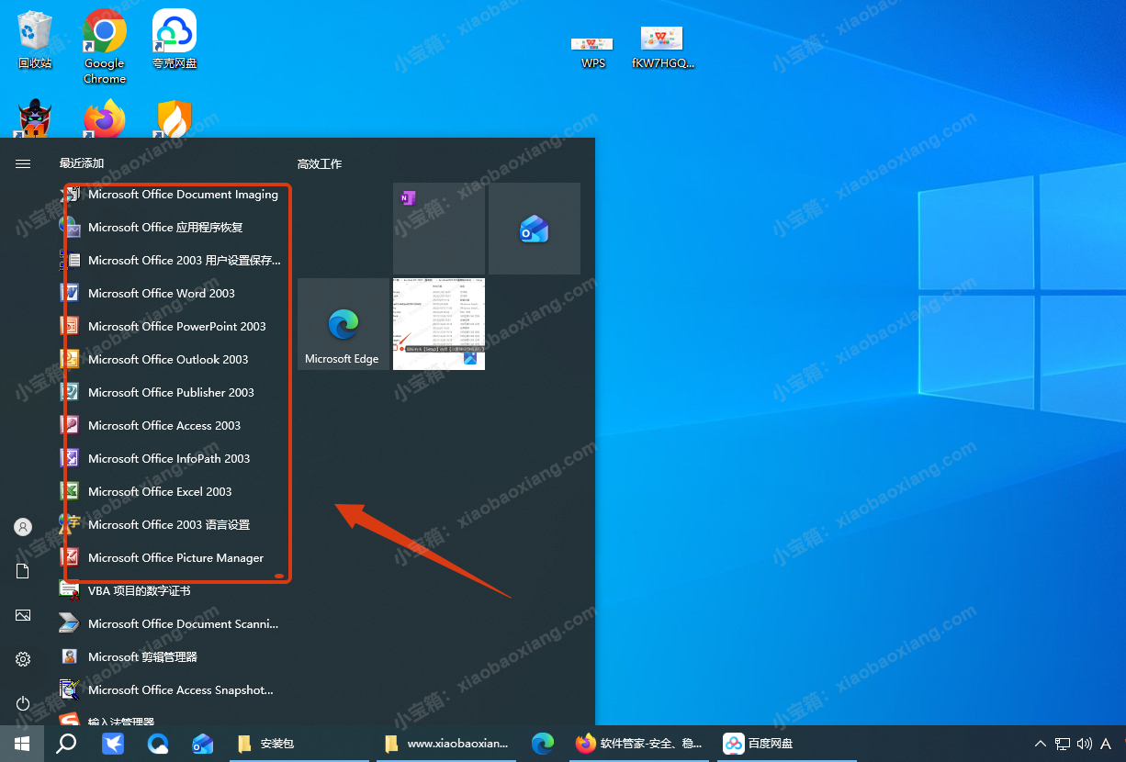1126x762 pixels.
Task: Open the volume control in tray
Action: [1084, 744]
